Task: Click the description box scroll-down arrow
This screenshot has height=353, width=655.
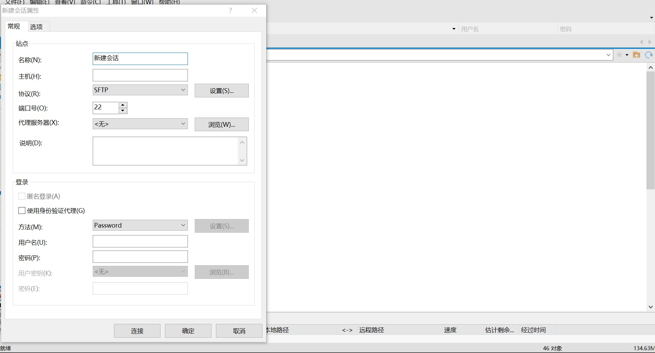Action: [242, 160]
